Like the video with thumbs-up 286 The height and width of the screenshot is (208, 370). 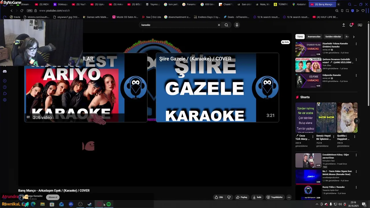point(219,197)
